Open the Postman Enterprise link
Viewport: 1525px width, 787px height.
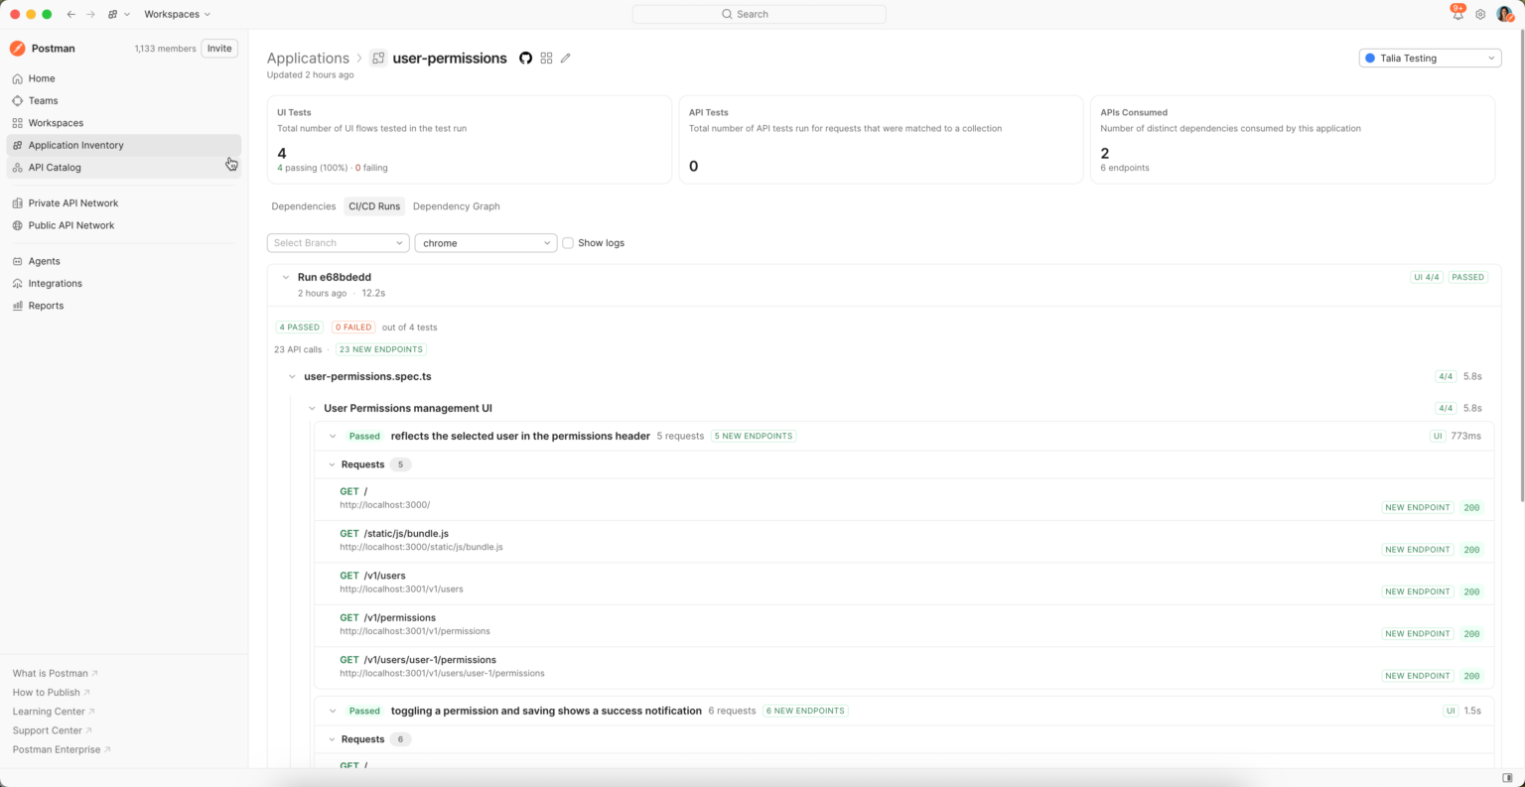pos(62,750)
